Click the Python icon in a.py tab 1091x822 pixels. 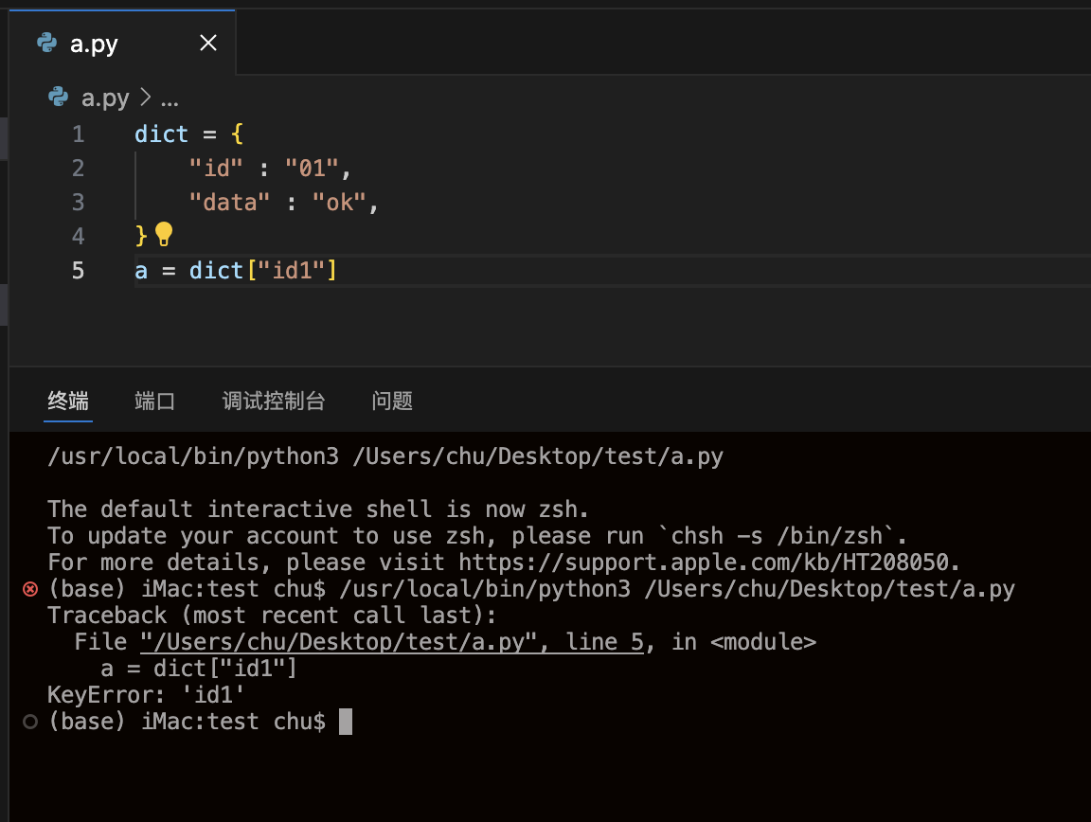45,43
